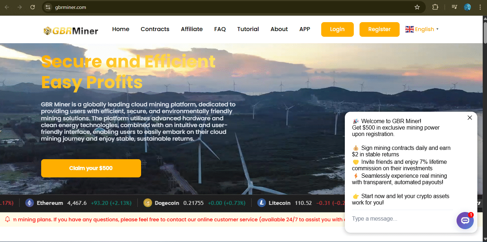View site information in address bar

pyautogui.click(x=48, y=7)
